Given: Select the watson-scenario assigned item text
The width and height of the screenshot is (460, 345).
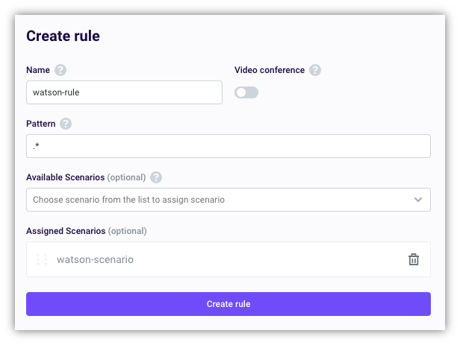Looking at the screenshot, I should pyautogui.click(x=95, y=259).
